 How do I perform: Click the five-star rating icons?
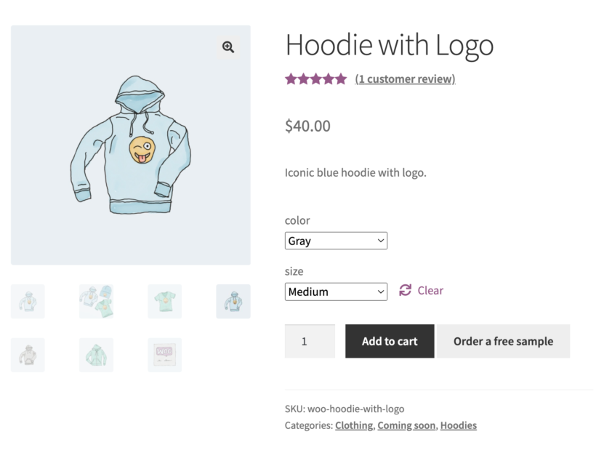315,79
